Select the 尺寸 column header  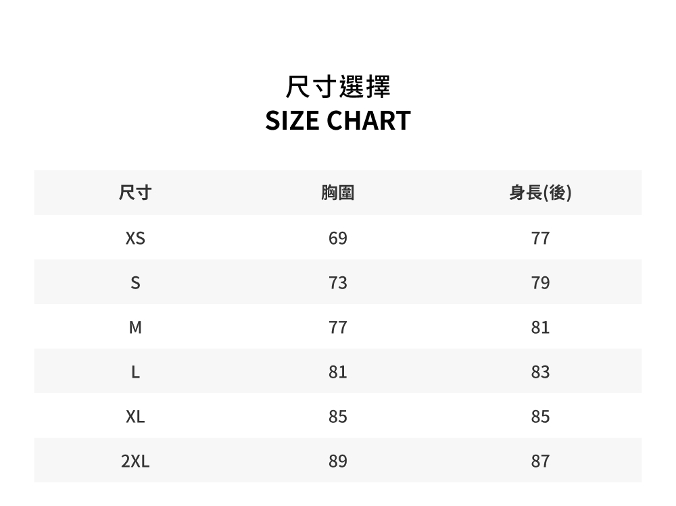pos(135,193)
